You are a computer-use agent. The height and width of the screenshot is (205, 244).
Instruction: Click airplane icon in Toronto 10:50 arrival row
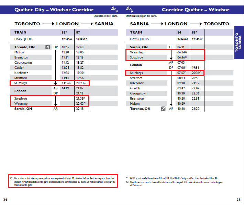tap(163, 109)
